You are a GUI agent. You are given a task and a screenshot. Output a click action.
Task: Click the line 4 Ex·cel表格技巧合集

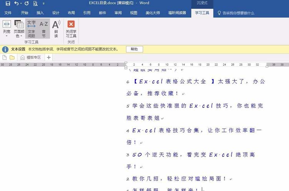coord(194,130)
